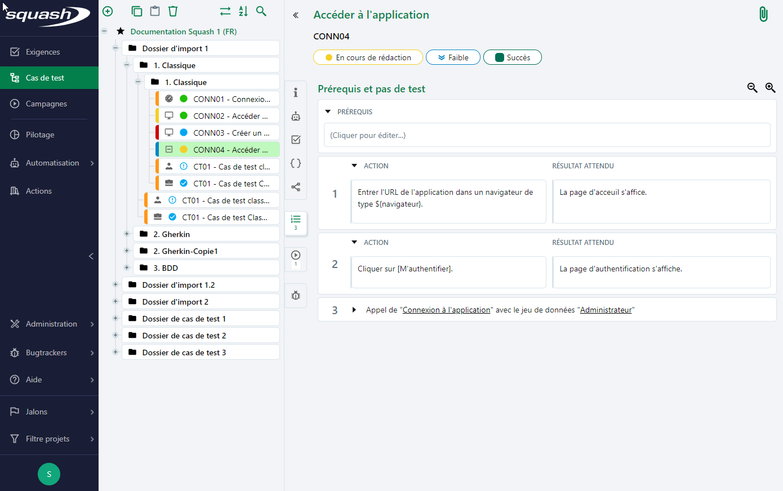Zoom in on the test steps view
783x491 pixels.
(770, 88)
